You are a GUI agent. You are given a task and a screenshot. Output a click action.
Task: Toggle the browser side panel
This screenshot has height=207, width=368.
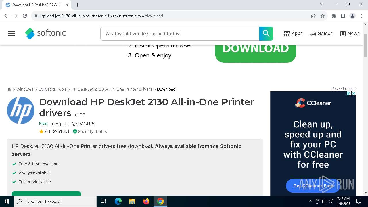tap(343, 16)
